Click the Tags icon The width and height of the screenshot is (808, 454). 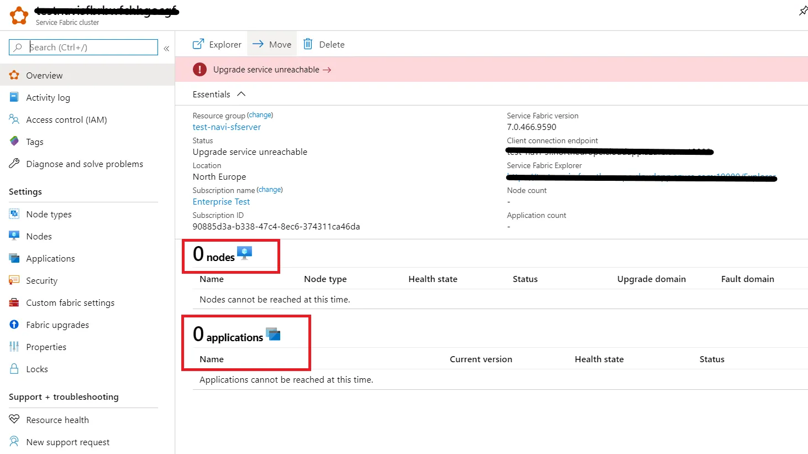click(x=14, y=142)
